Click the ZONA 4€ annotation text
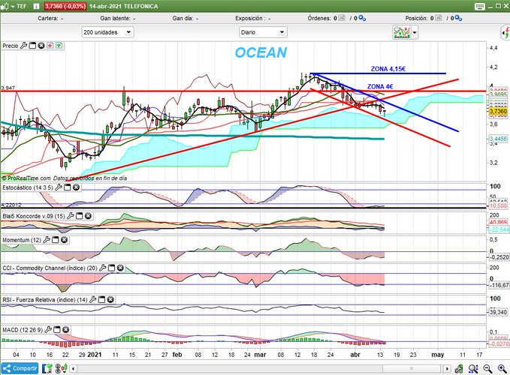510x375 pixels. tap(380, 86)
